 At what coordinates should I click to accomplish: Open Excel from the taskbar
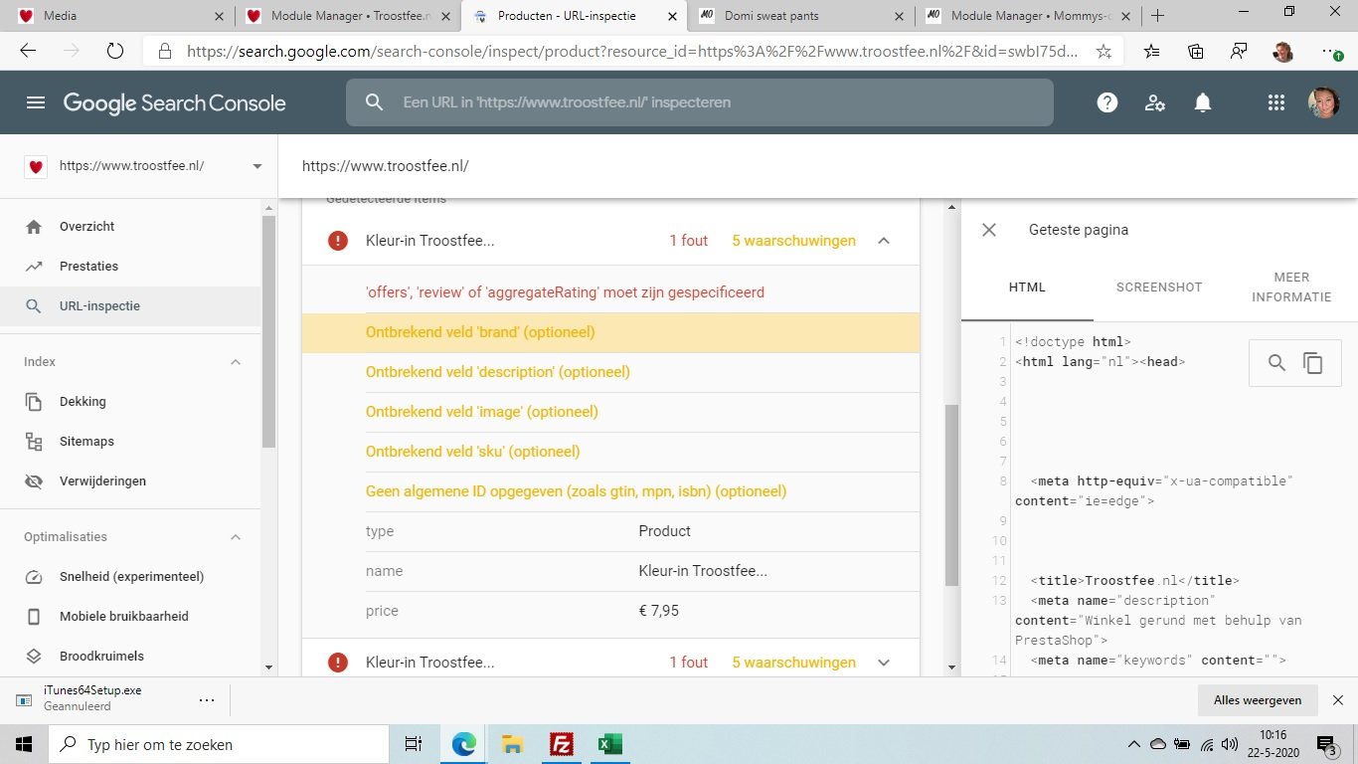(609, 744)
